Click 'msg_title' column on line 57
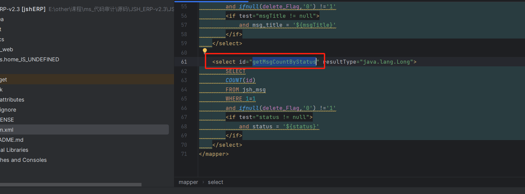Screen dimensions: 525x194 pos(268,25)
